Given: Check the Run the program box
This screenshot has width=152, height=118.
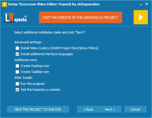Looking at the screenshot, I should [x=17, y=84].
